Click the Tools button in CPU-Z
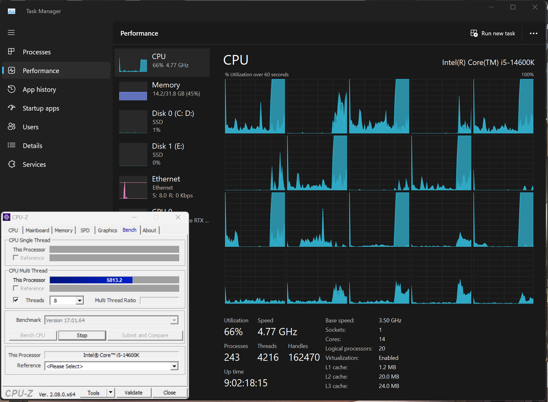This screenshot has height=402, width=548. pyautogui.click(x=93, y=393)
